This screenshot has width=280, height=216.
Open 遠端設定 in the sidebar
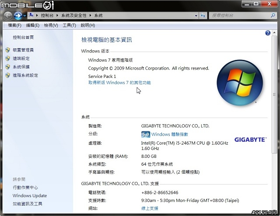21,59
